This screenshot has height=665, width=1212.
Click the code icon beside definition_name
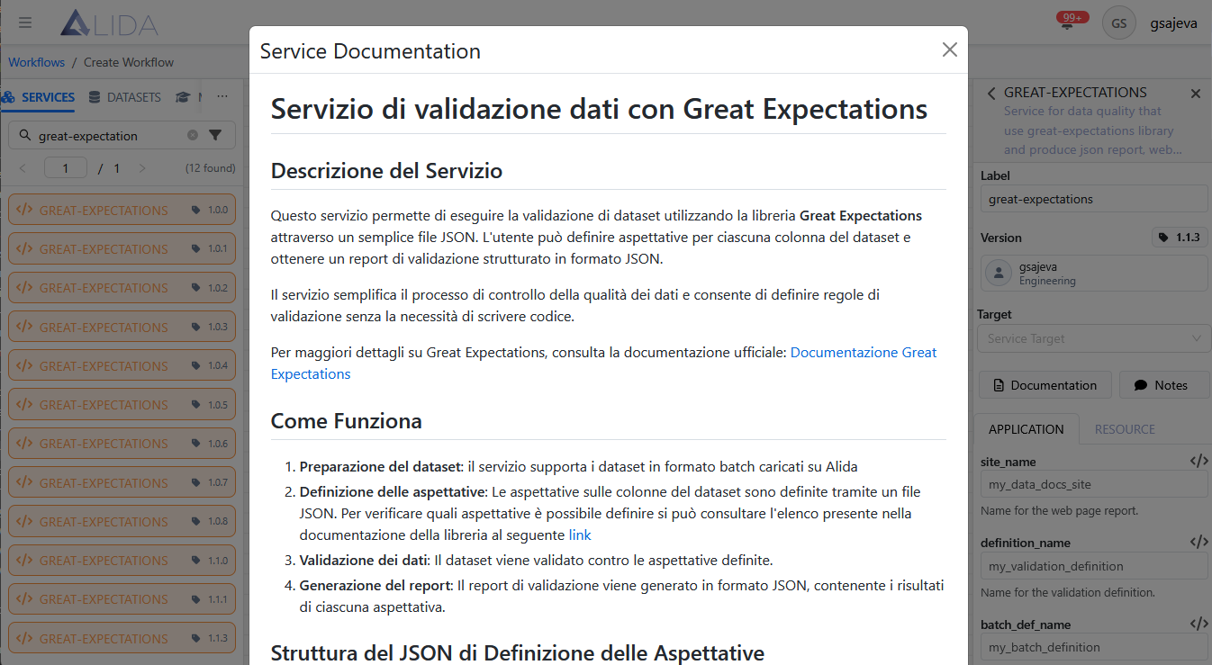(1198, 542)
